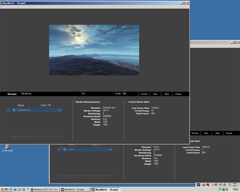Click the 0 % render progress readout
The height and width of the screenshot is (192, 240).
point(83,93)
